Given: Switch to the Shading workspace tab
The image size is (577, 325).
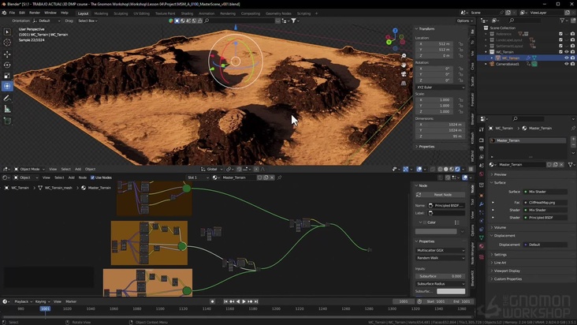Looking at the screenshot, I should click(187, 13).
